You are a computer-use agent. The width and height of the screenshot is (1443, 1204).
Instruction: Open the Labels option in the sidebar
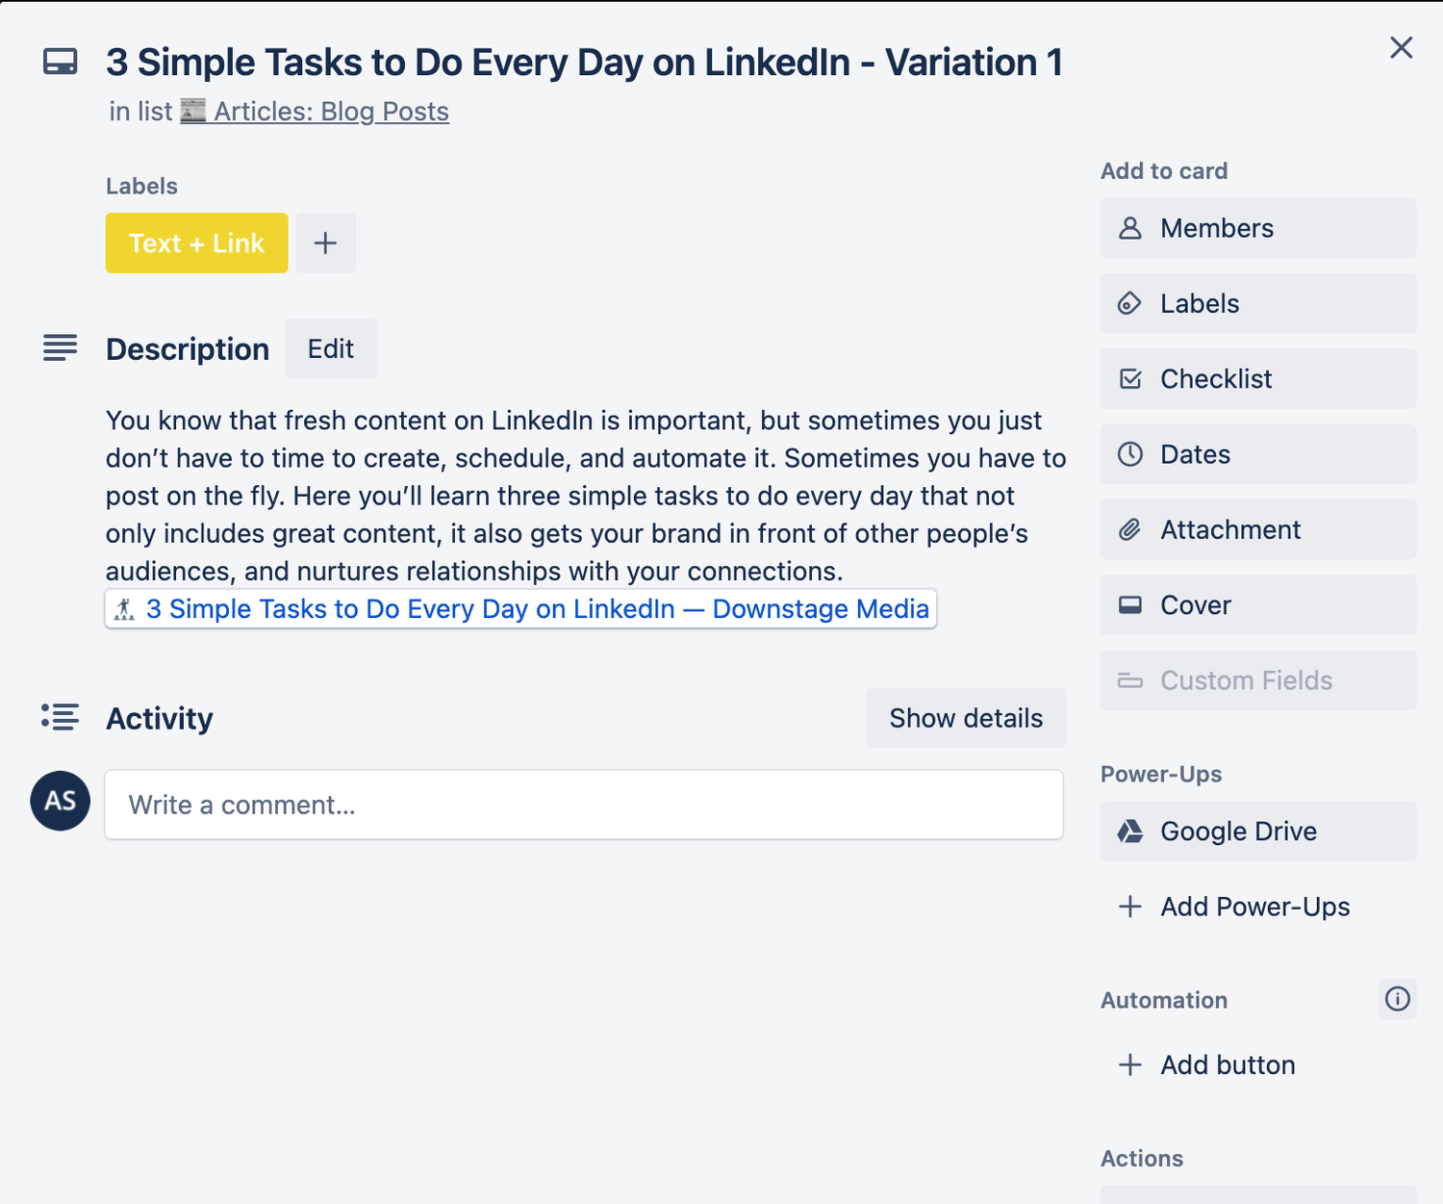click(x=1258, y=303)
